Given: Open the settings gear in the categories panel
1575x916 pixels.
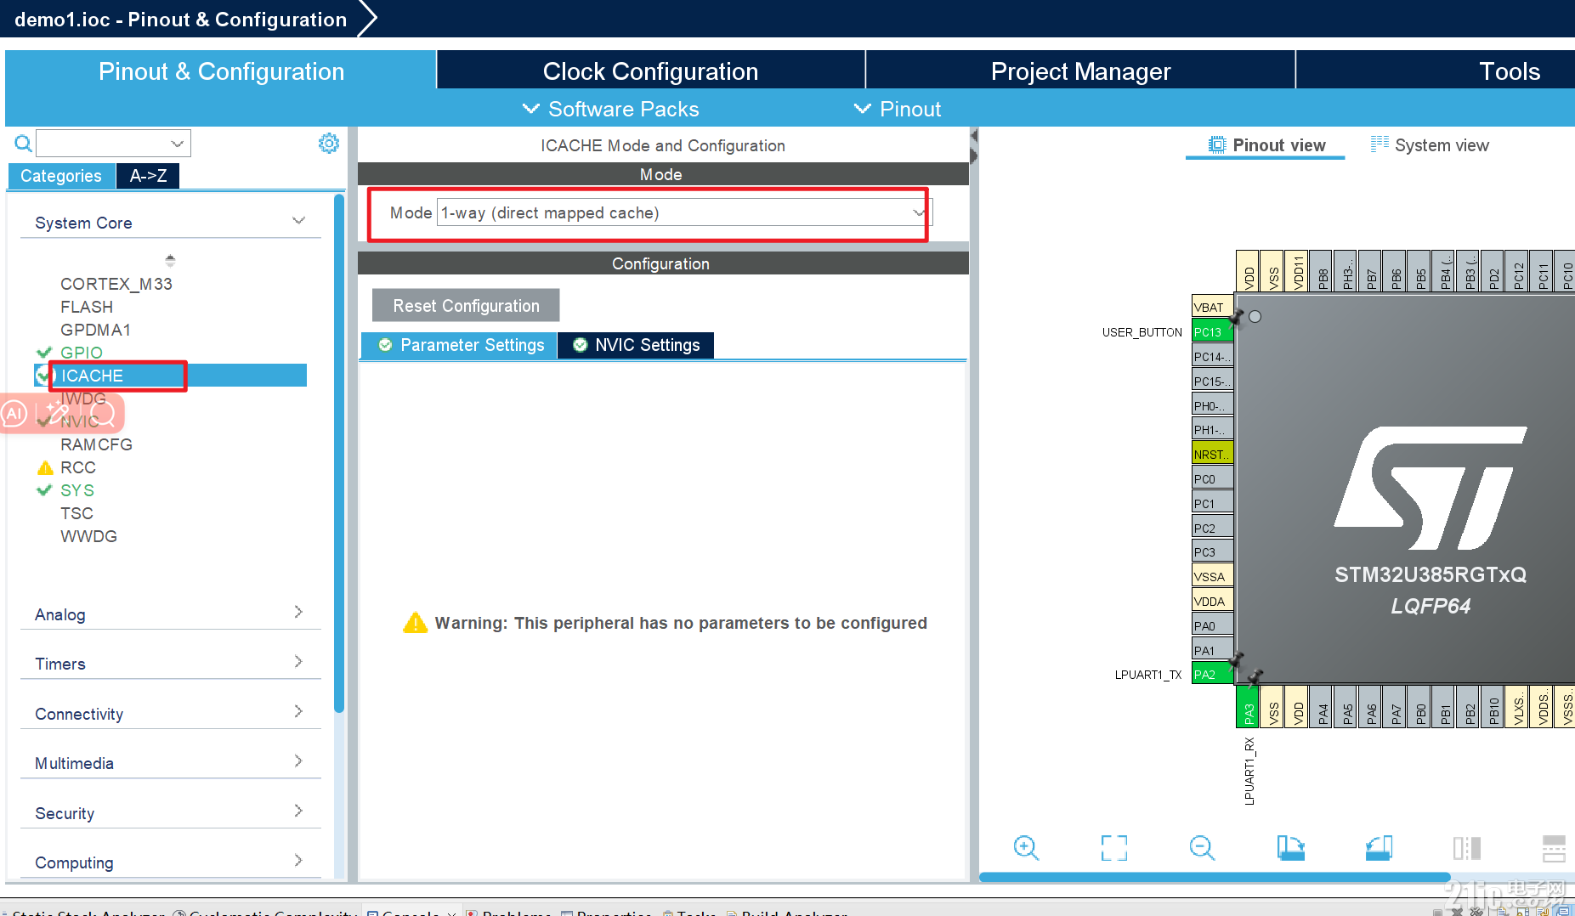Looking at the screenshot, I should point(329,143).
